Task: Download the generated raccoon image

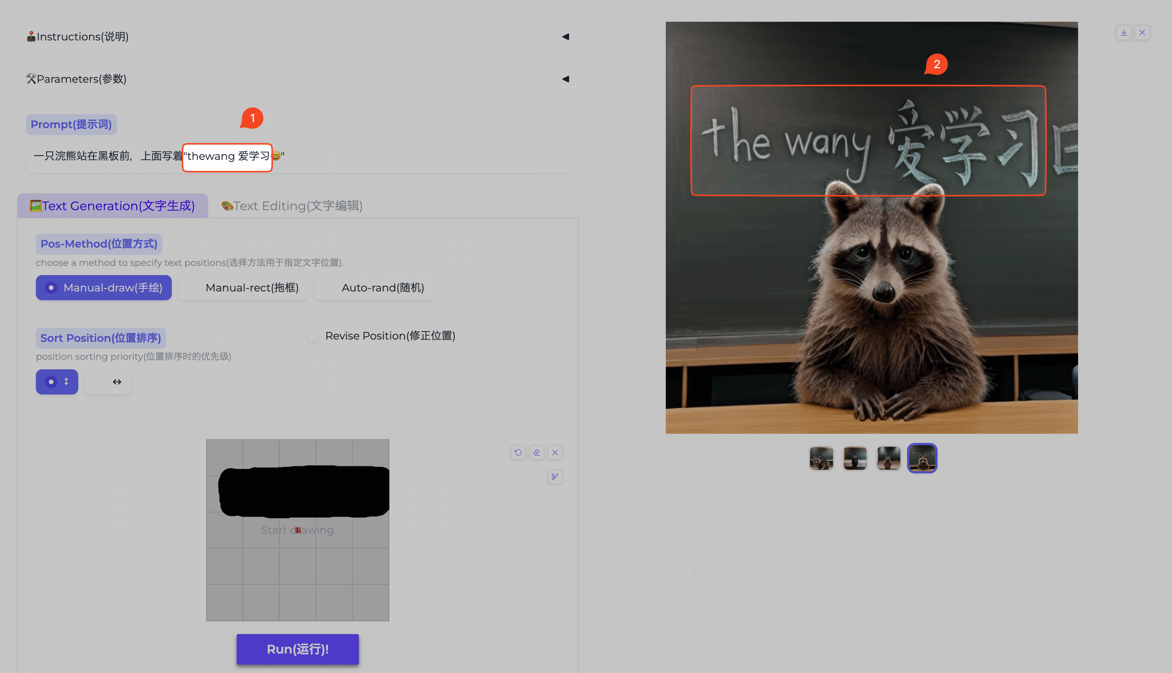Action: click(x=1124, y=32)
